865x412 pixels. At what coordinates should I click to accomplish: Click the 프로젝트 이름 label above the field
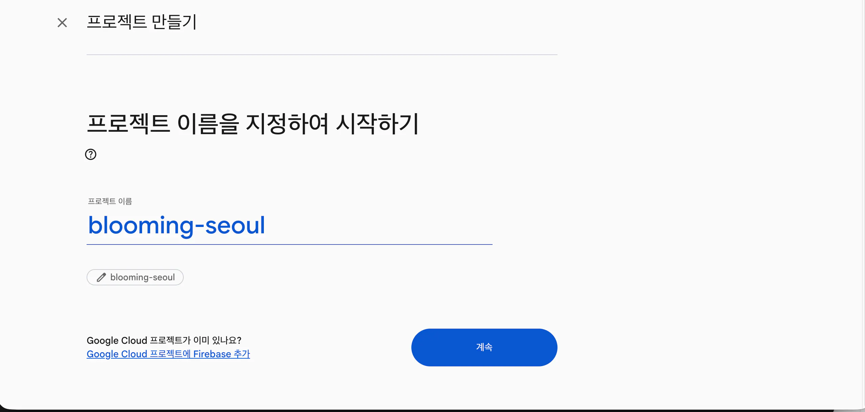tap(110, 201)
